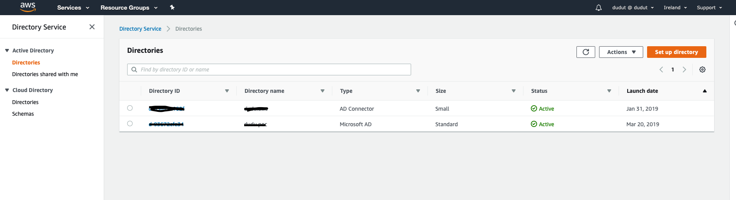Open the Resource Groups menu
Image resolution: width=736 pixels, height=200 pixels.
[x=129, y=8]
